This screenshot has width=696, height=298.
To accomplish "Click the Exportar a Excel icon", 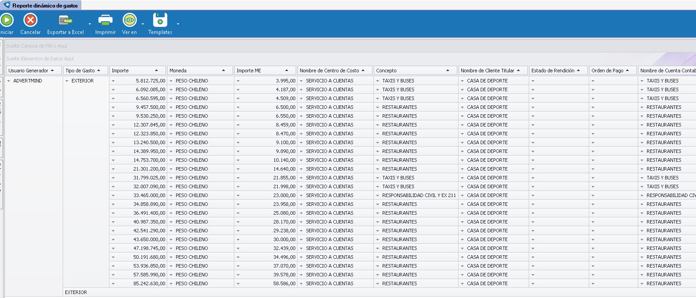I will [x=65, y=20].
